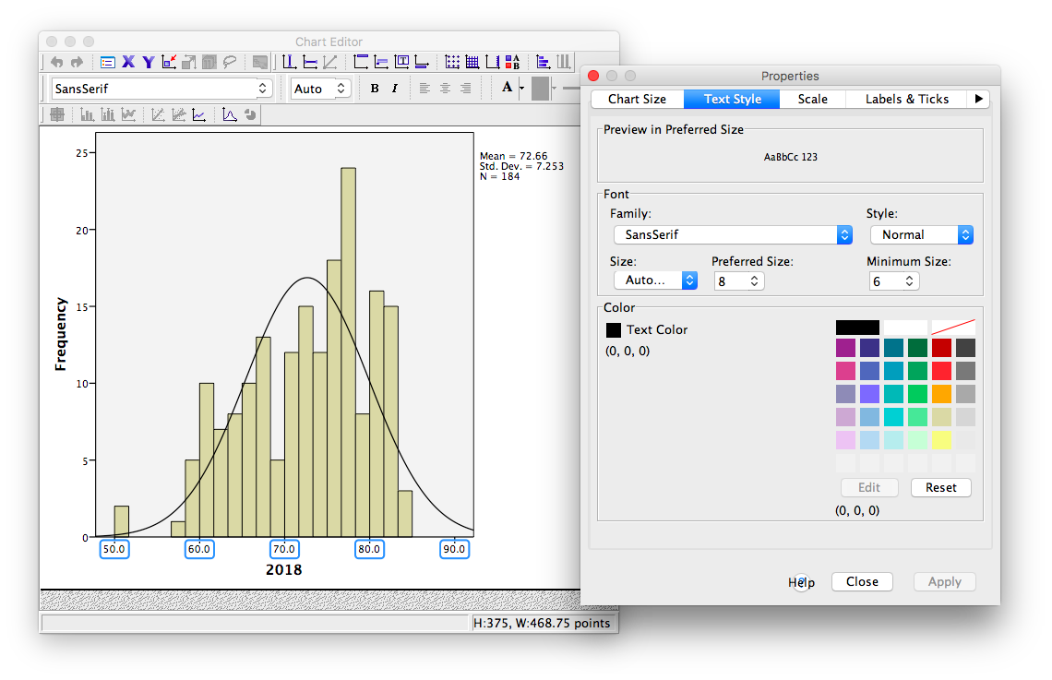Click the text color A icon

[508, 87]
